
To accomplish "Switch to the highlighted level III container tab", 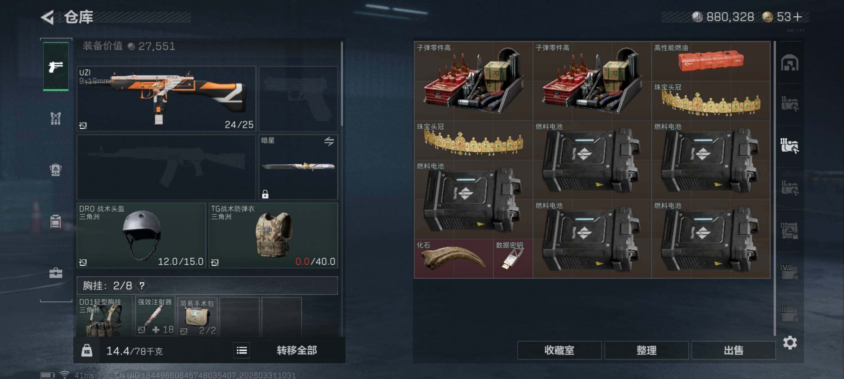I will [789, 145].
